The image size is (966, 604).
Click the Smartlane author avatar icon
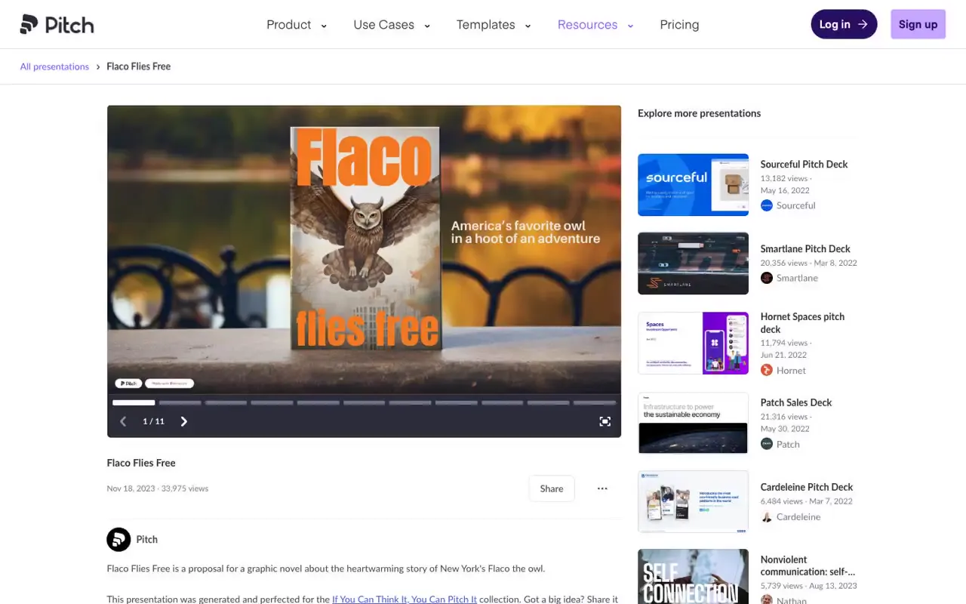pos(767,278)
